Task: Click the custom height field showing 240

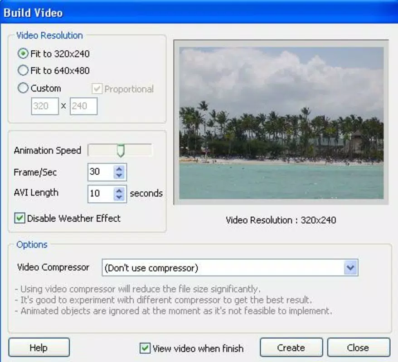Action: coord(83,106)
